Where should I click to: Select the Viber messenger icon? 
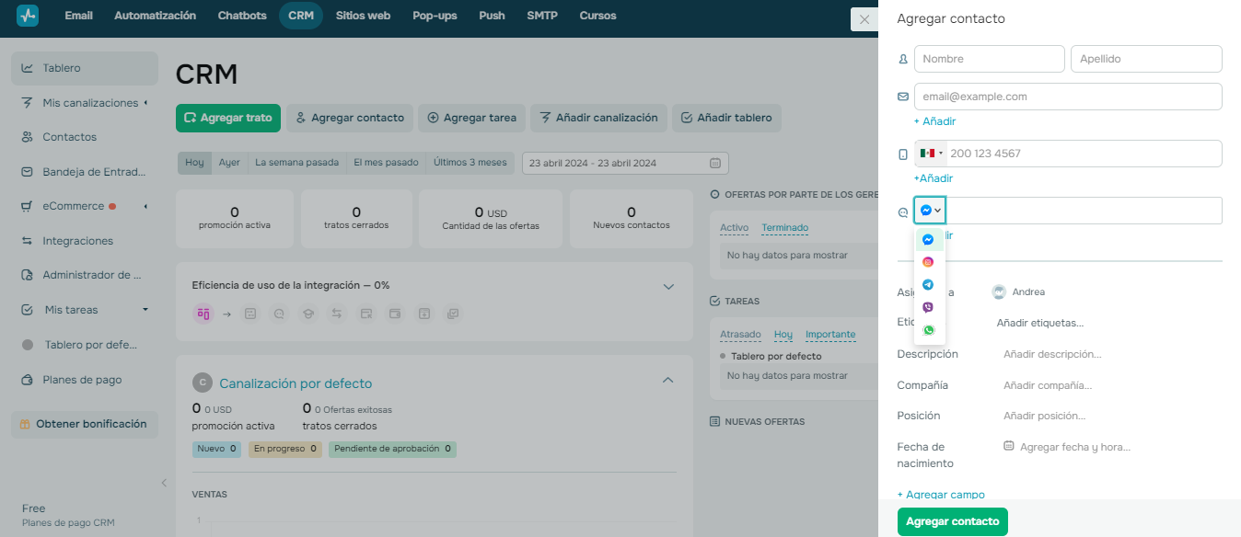click(x=928, y=306)
